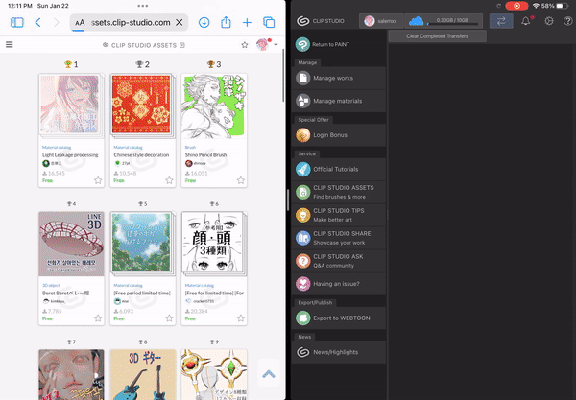
Task: Open notifications bell icon
Action: 526,21
